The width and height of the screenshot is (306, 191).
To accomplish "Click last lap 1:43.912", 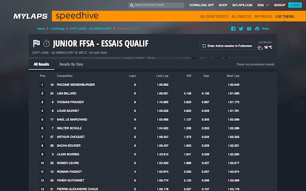I will [x=162, y=154].
